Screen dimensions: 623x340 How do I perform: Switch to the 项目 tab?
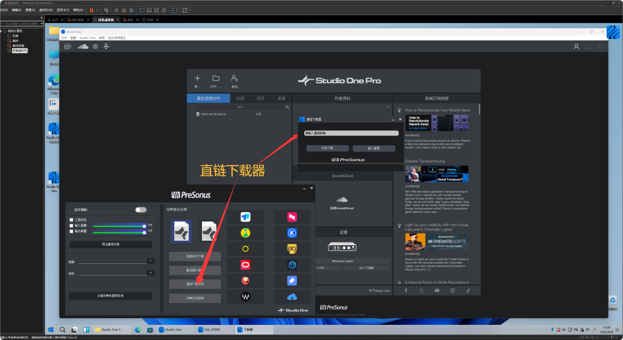point(260,98)
